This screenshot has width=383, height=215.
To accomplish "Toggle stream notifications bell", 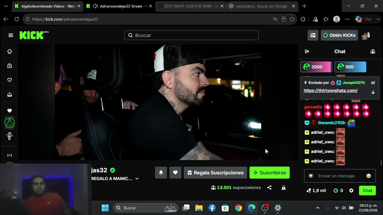I will click(x=161, y=173).
